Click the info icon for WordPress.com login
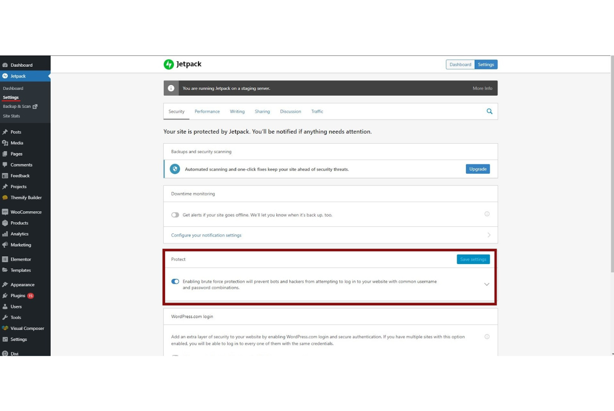This screenshot has width=614, height=411. (487, 337)
